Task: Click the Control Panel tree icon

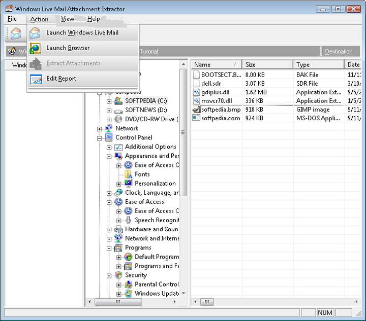Action: click(109, 137)
